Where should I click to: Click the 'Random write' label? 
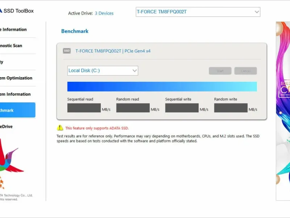pyautogui.click(x=225, y=99)
